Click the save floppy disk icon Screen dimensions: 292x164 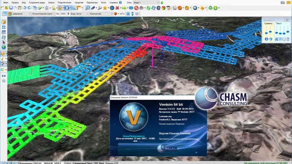(11, 8)
